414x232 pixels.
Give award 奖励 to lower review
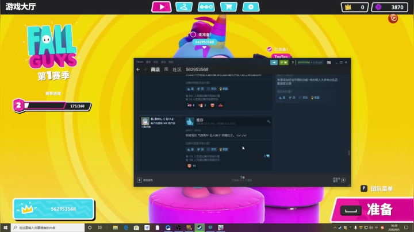pyautogui.click(x=224, y=149)
